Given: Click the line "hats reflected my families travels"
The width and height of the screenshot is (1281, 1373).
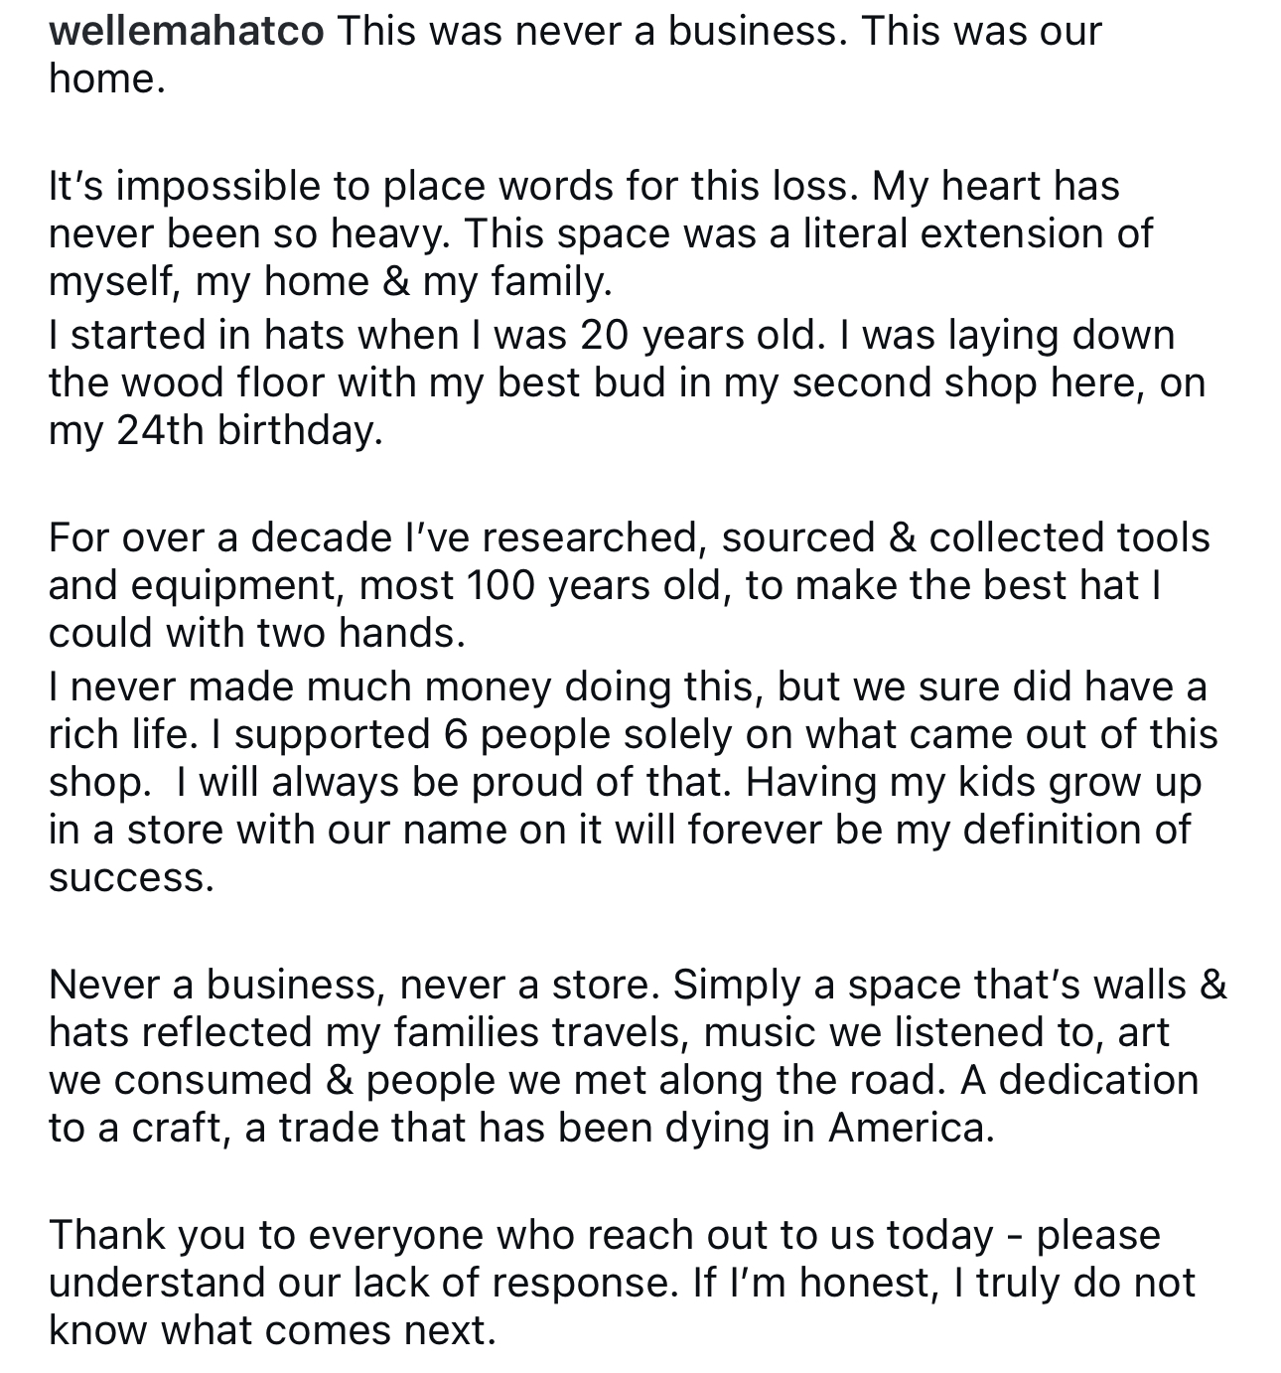Looking at the screenshot, I should 609,1032.
